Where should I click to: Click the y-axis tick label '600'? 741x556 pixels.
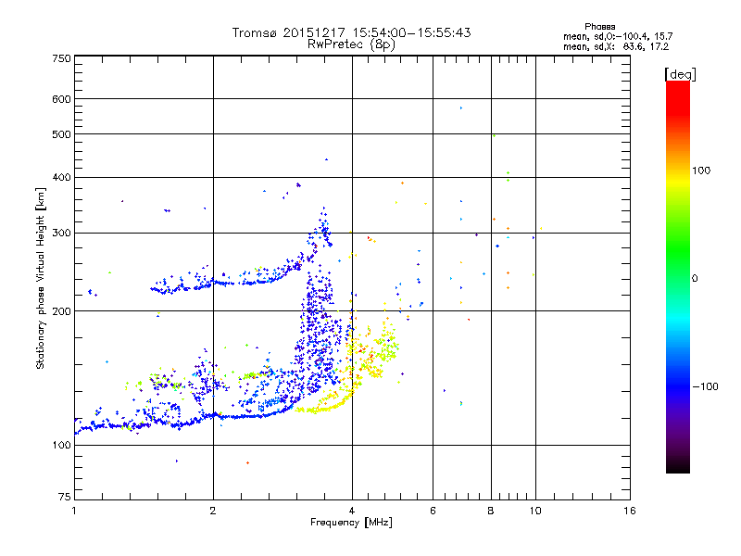click(61, 99)
